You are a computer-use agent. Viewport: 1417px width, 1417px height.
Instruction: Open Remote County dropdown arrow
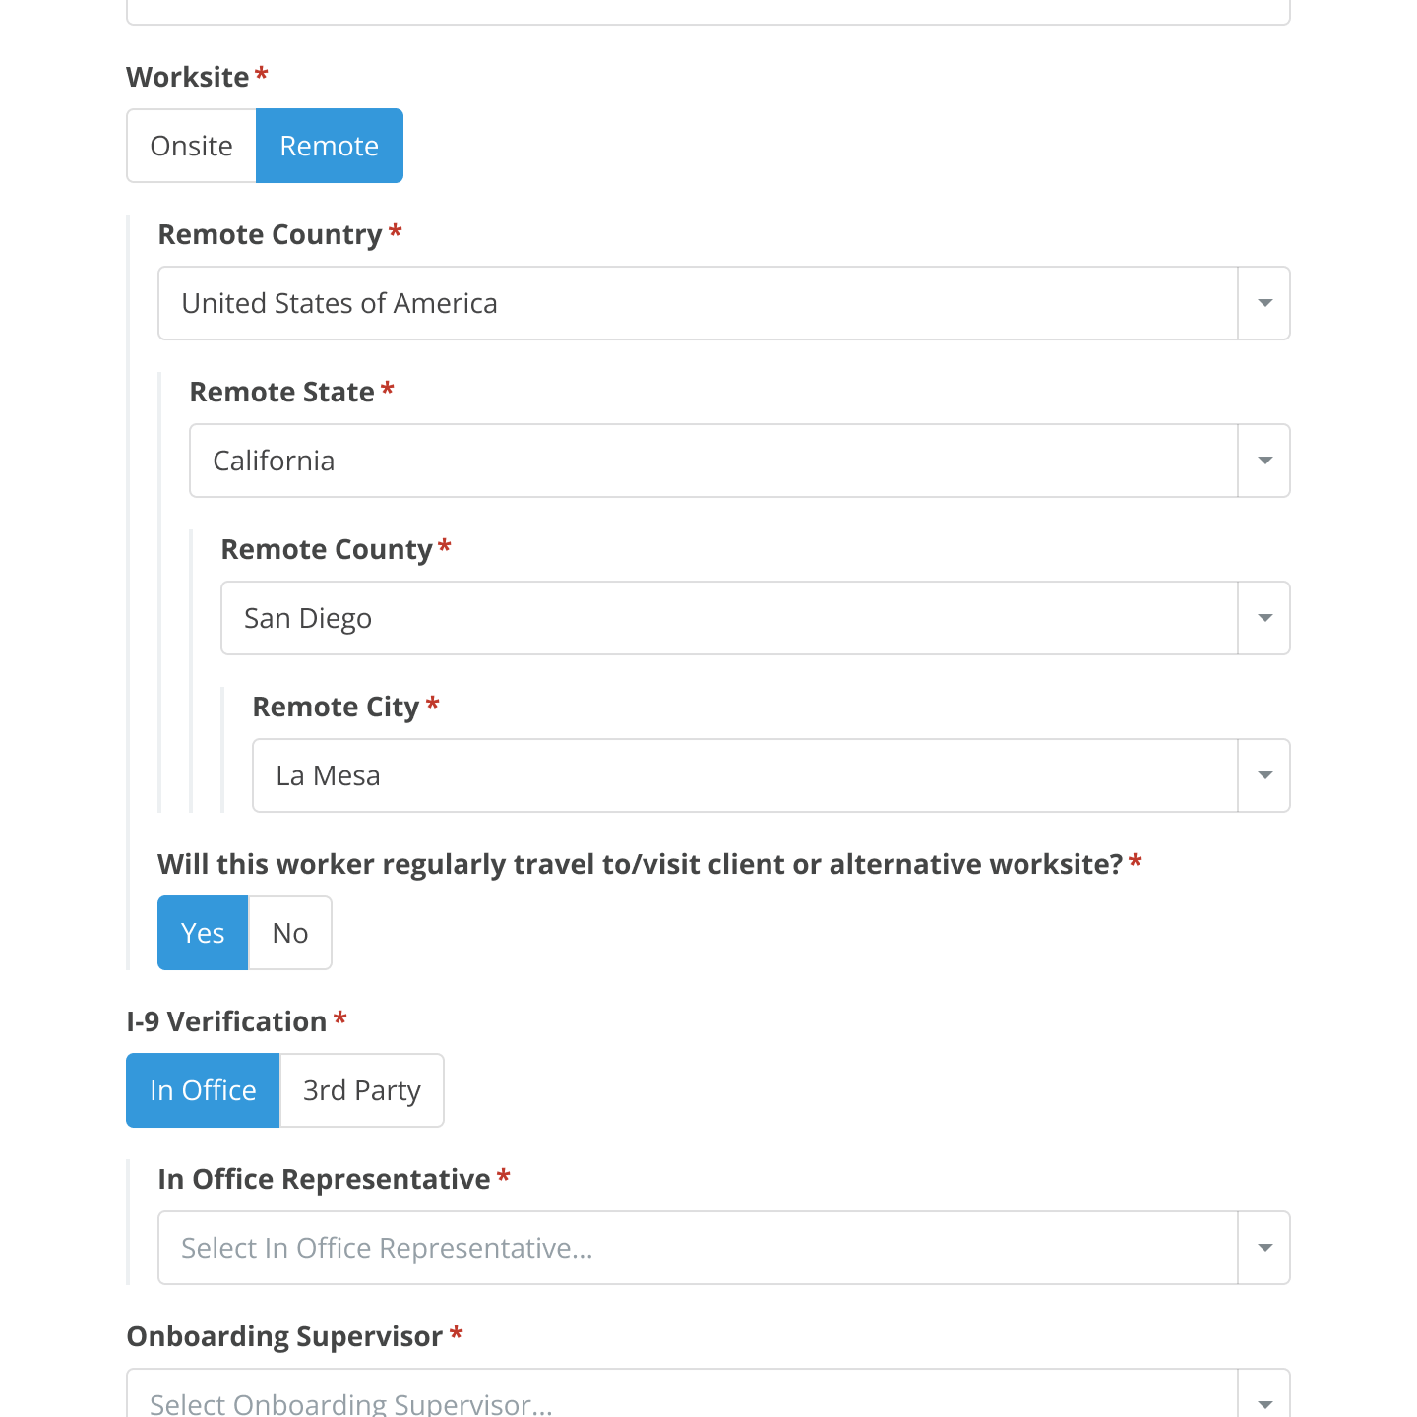pos(1264,618)
